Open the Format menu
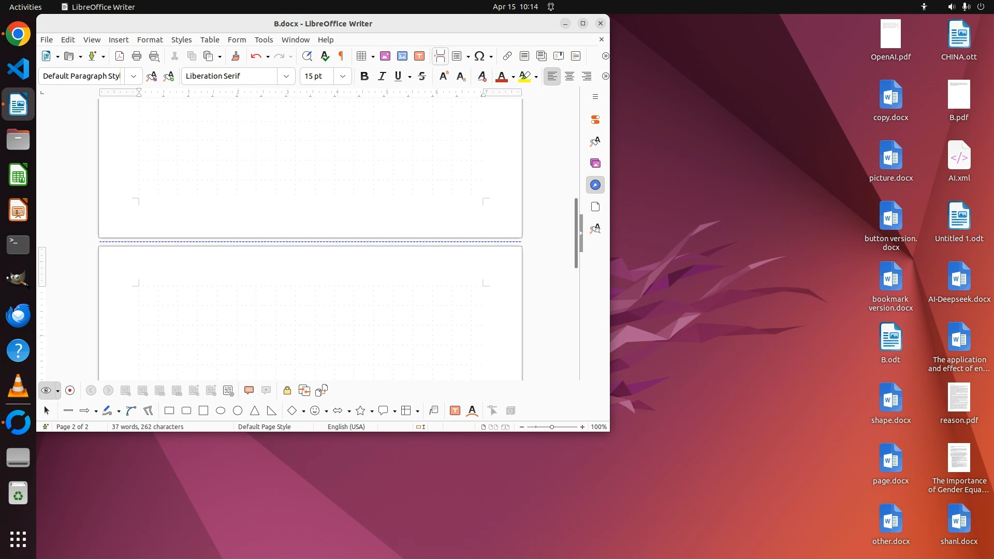The width and height of the screenshot is (994, 559). pos(150,39)
